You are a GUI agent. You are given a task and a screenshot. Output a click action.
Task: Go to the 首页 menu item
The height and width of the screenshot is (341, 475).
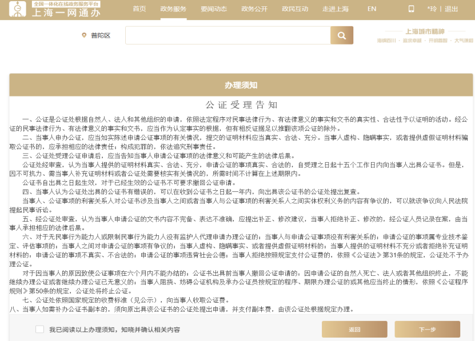click(139, 9)
